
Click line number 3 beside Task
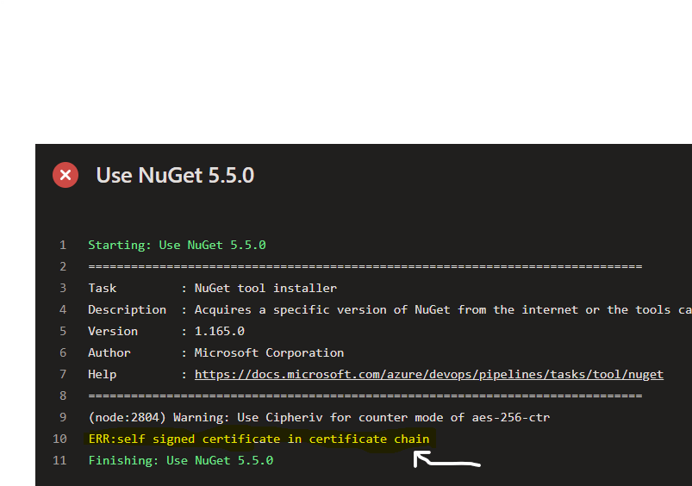pyautogui.click(x=63, y=289)
